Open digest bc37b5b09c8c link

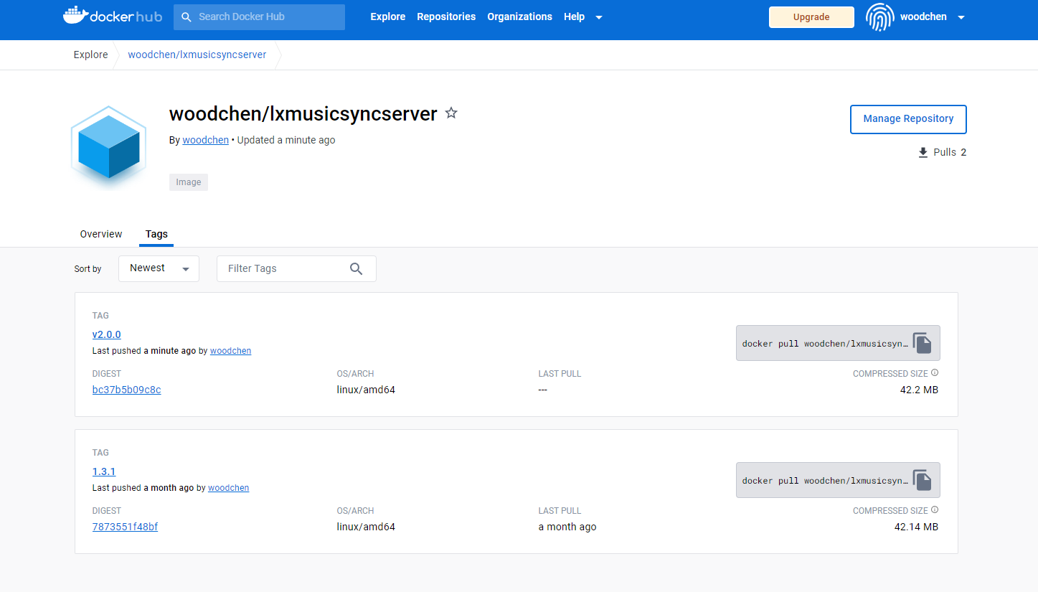127,390
